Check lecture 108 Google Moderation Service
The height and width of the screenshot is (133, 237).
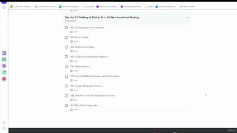tap(66, 86)
